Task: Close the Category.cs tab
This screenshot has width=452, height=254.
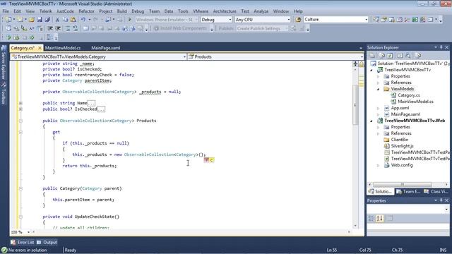Action: [x=40, y=48]
